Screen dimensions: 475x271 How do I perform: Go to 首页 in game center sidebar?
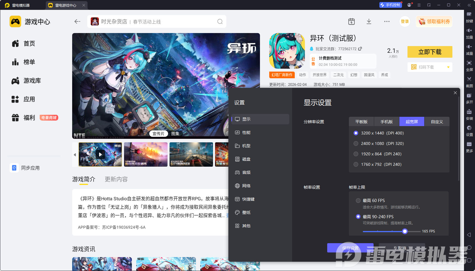[x=23, y=43]
